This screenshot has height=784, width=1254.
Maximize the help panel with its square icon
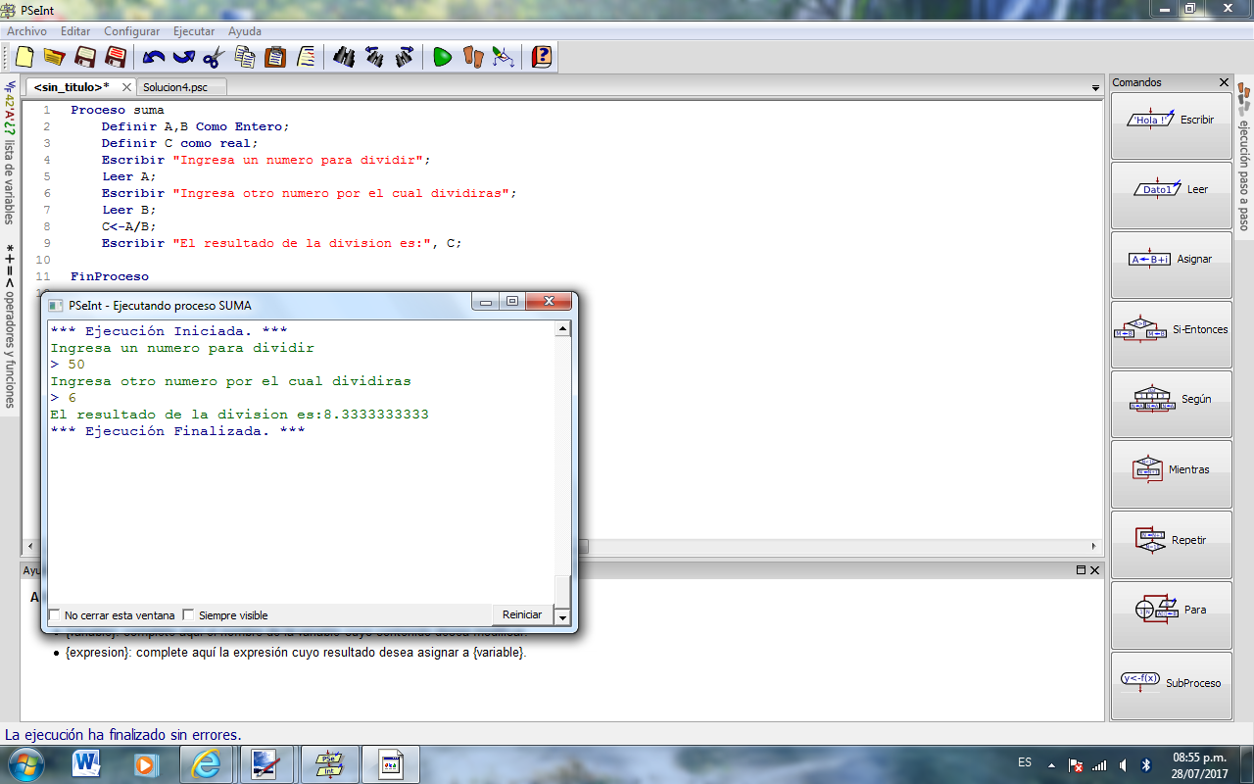pyautogui.click(x=1081, y=570)
